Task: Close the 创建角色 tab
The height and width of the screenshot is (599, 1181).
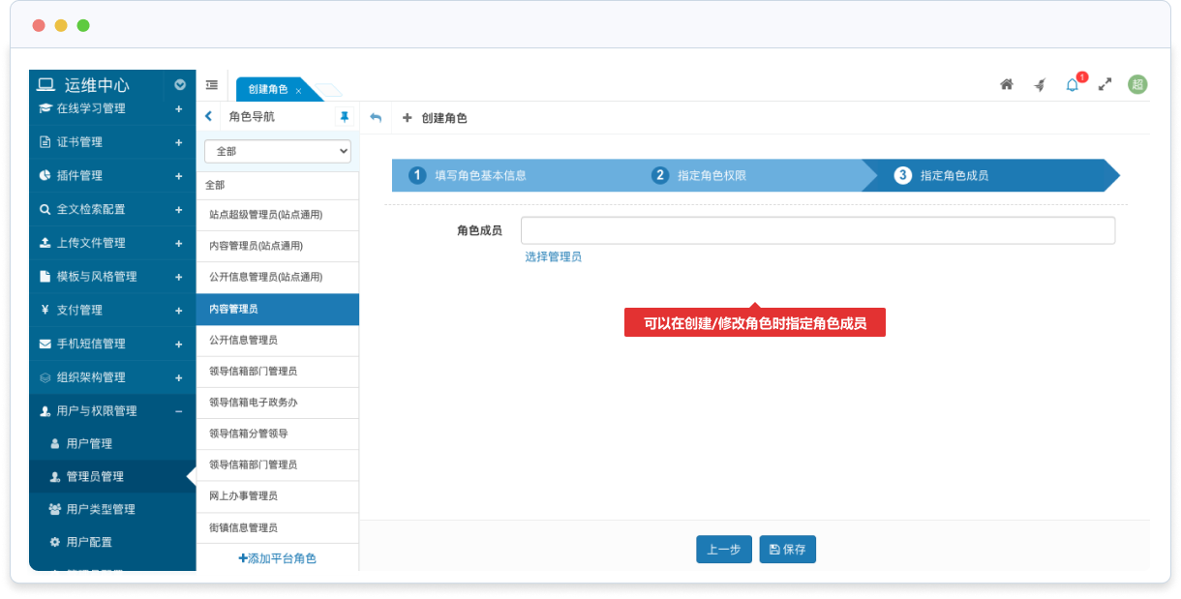Action: pyautogui.click(x=299, y=90)
